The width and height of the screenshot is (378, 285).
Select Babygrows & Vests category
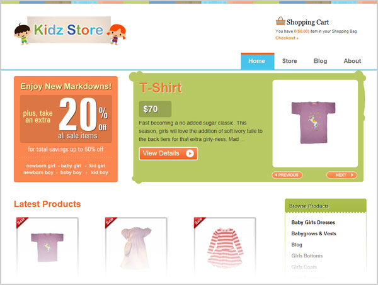click(x=313, y=233)
